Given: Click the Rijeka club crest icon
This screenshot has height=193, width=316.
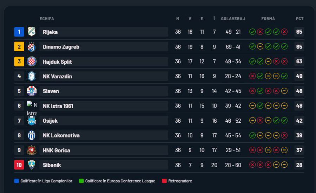Looking at the screenshot, I should (32, 32).
